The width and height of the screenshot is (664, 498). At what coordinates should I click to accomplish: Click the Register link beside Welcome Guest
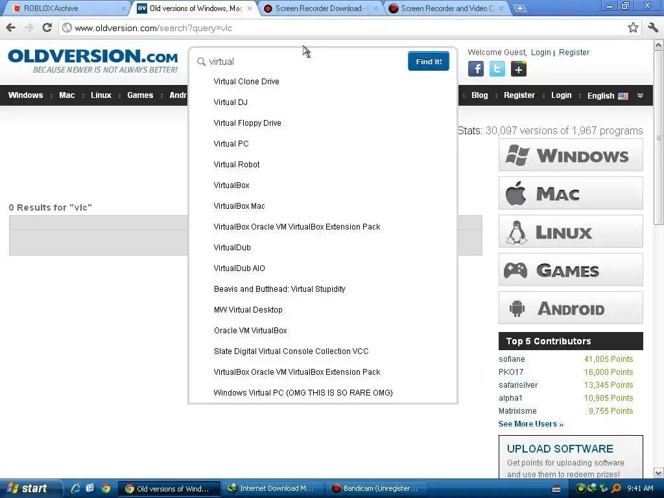point(574,53)
